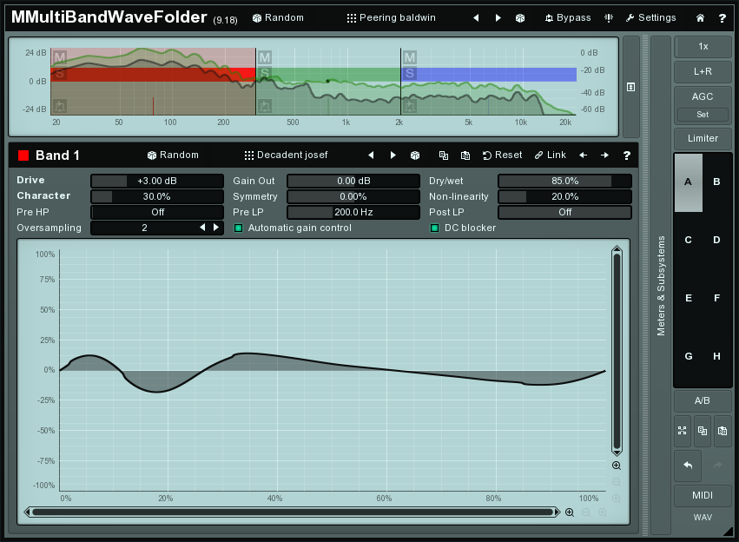Randomize the Band 1 preset with its dice icon
This screenshot has width=739, height=542.
tap(415, 155)
